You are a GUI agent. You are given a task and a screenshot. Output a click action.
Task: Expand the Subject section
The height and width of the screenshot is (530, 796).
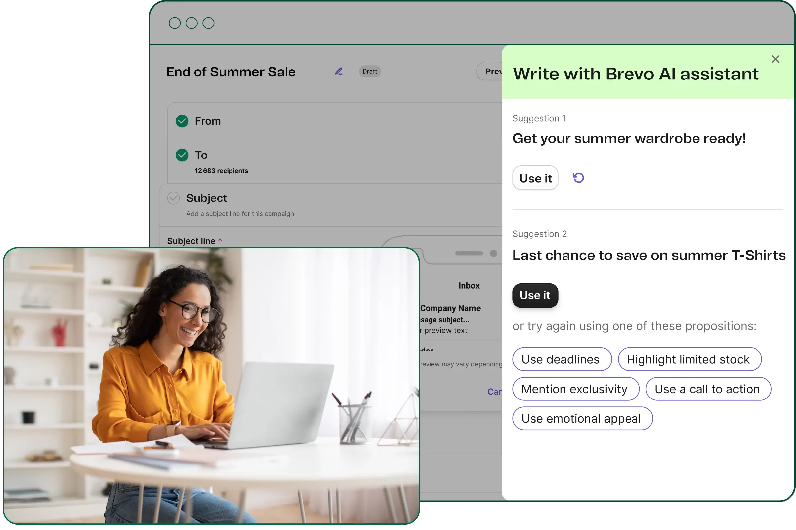point(206,198)
